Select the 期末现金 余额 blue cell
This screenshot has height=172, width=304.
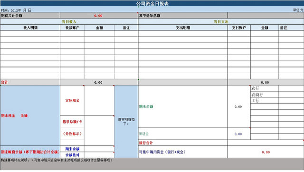coord(30,115)
